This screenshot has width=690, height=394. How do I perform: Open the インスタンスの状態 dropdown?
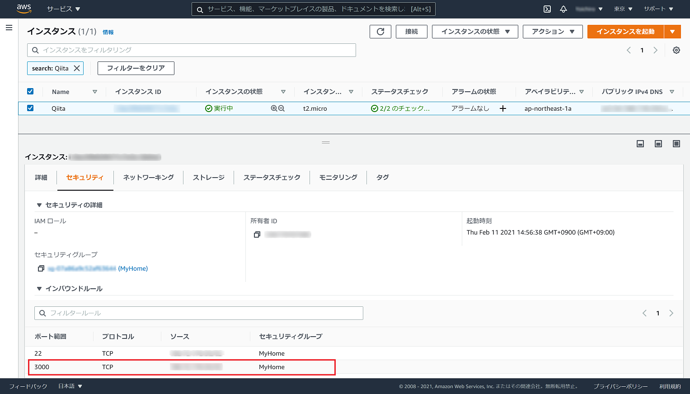click(x=475, y=32)
